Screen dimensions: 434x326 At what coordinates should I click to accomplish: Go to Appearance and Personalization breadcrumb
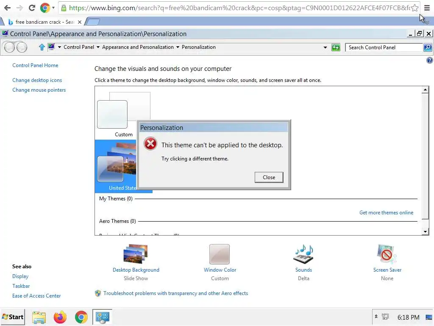(138, 47)
